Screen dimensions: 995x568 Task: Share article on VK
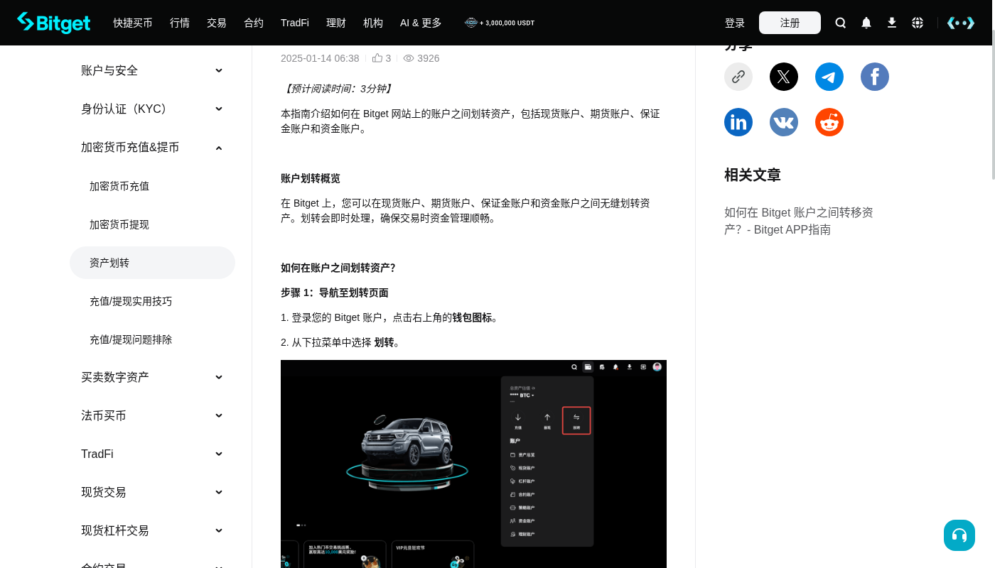tap(784, 122)
